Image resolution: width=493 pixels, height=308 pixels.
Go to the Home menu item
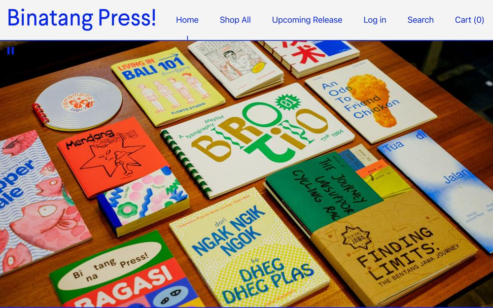tap(187, 20)
